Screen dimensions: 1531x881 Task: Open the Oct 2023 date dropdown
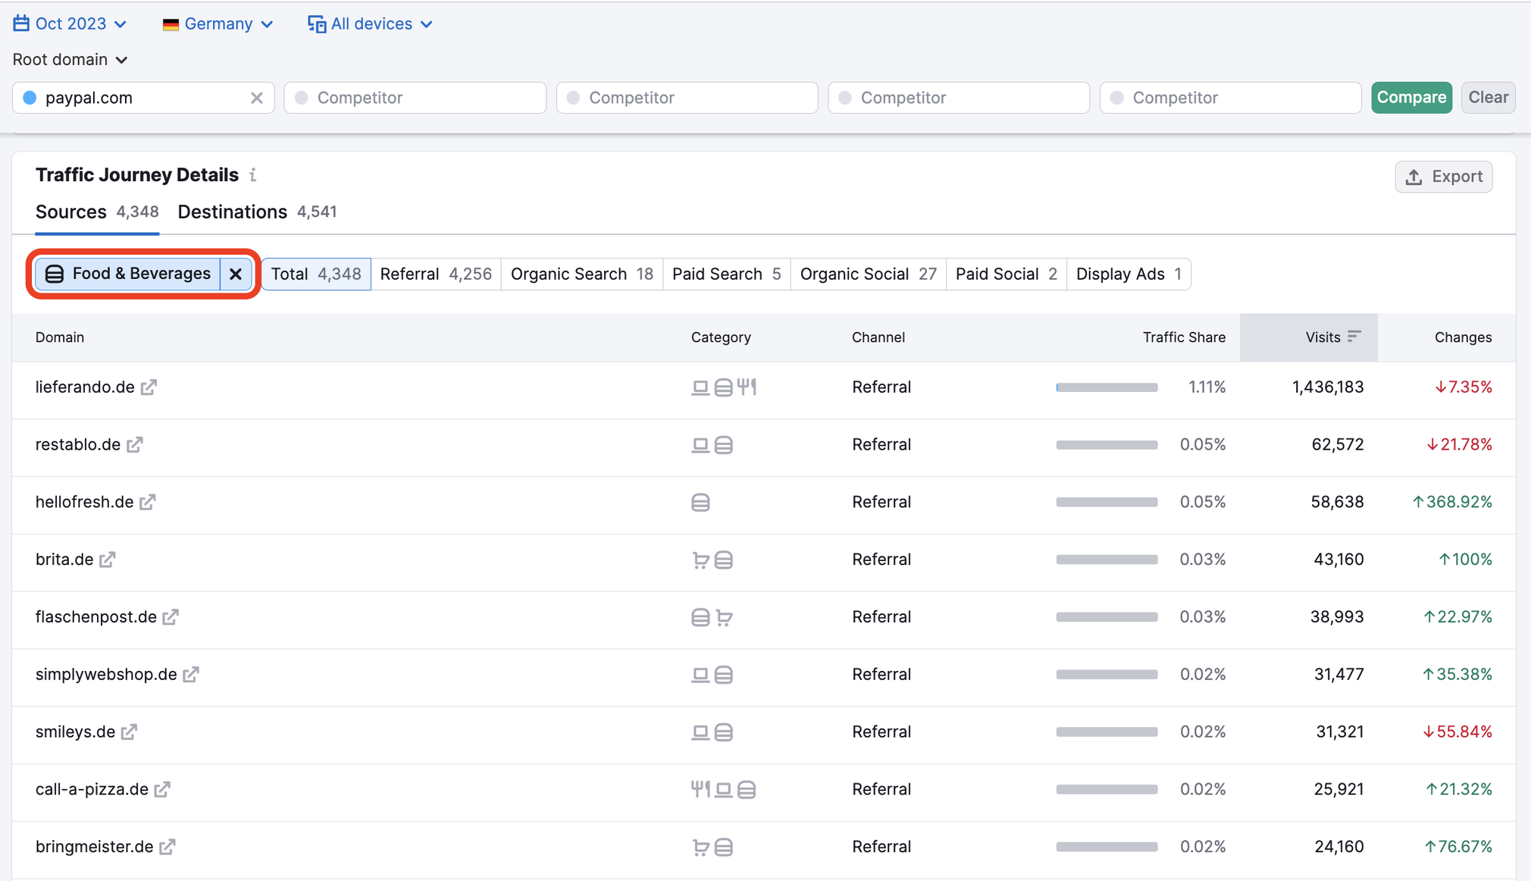point(70,24)
